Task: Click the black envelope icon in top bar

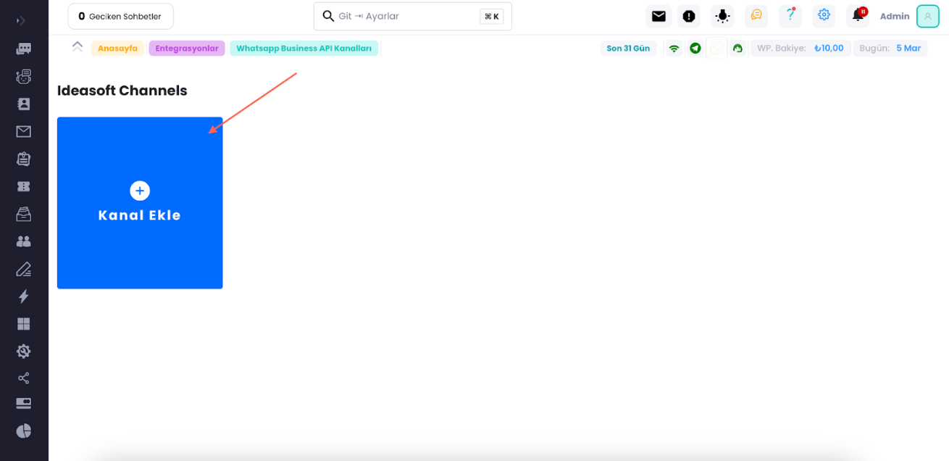Action: [x=659, y=16]
